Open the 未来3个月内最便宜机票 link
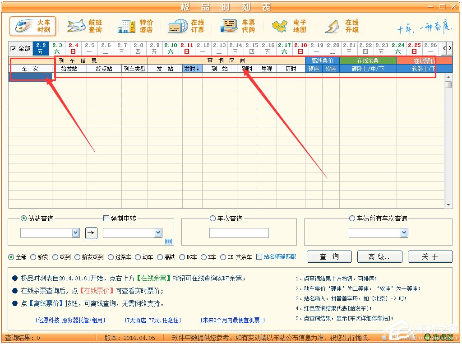Screen dimensions: 462x344 233,320
